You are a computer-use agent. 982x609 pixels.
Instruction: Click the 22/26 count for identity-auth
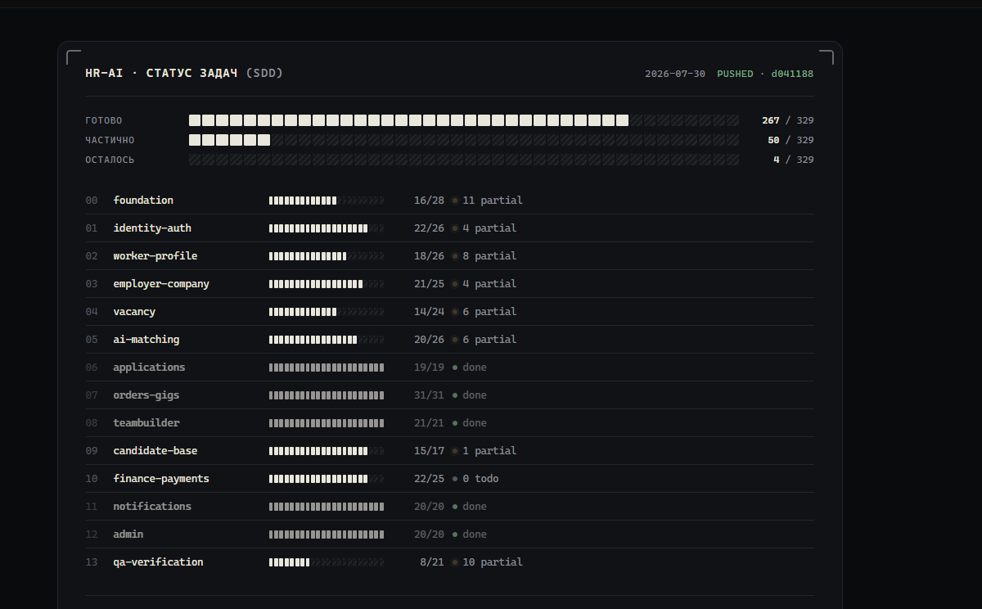(x=429, y=228)
